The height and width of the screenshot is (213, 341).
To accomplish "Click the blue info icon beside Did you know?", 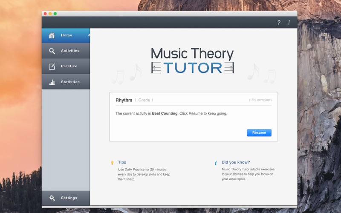I will pyautogui.click(x=216, y=163).
